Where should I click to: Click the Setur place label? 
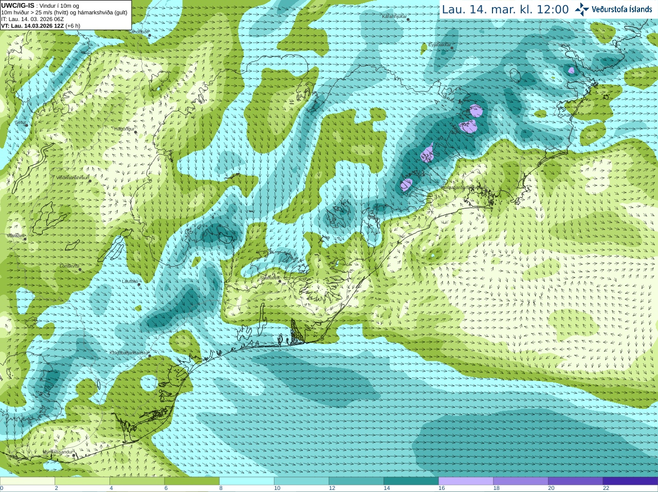pos(20,122)
